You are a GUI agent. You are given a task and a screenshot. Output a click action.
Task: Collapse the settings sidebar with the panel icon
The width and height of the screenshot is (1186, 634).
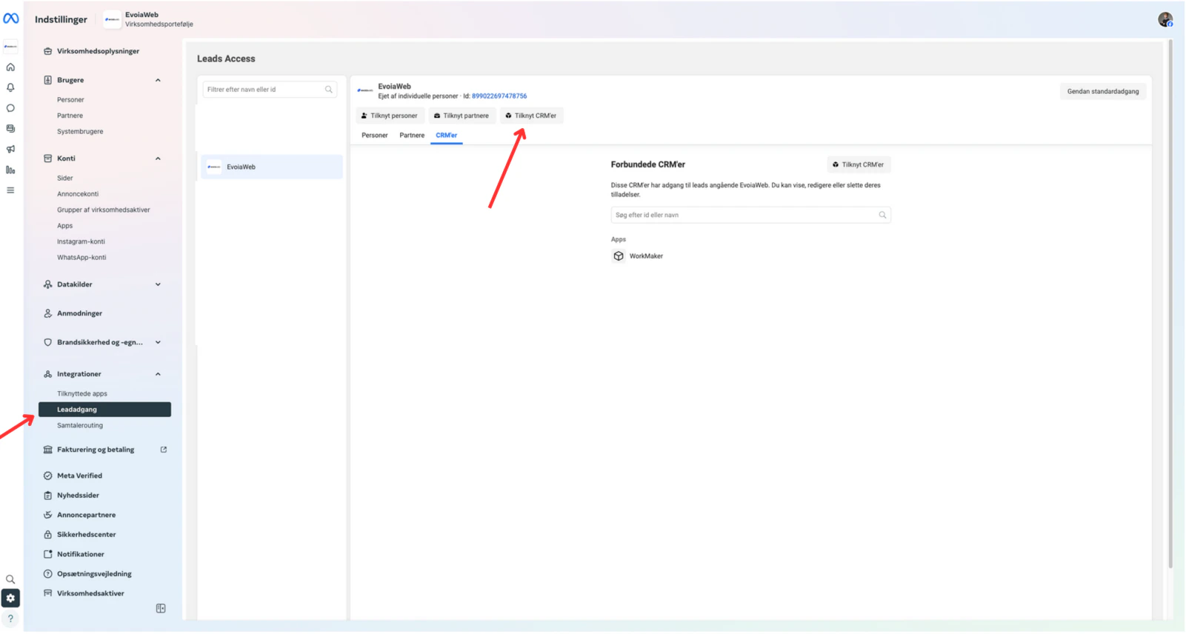pos(161,608)
